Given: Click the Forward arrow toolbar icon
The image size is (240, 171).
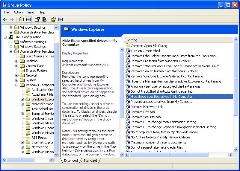Looking at the screenshot, I should point(12,19).
